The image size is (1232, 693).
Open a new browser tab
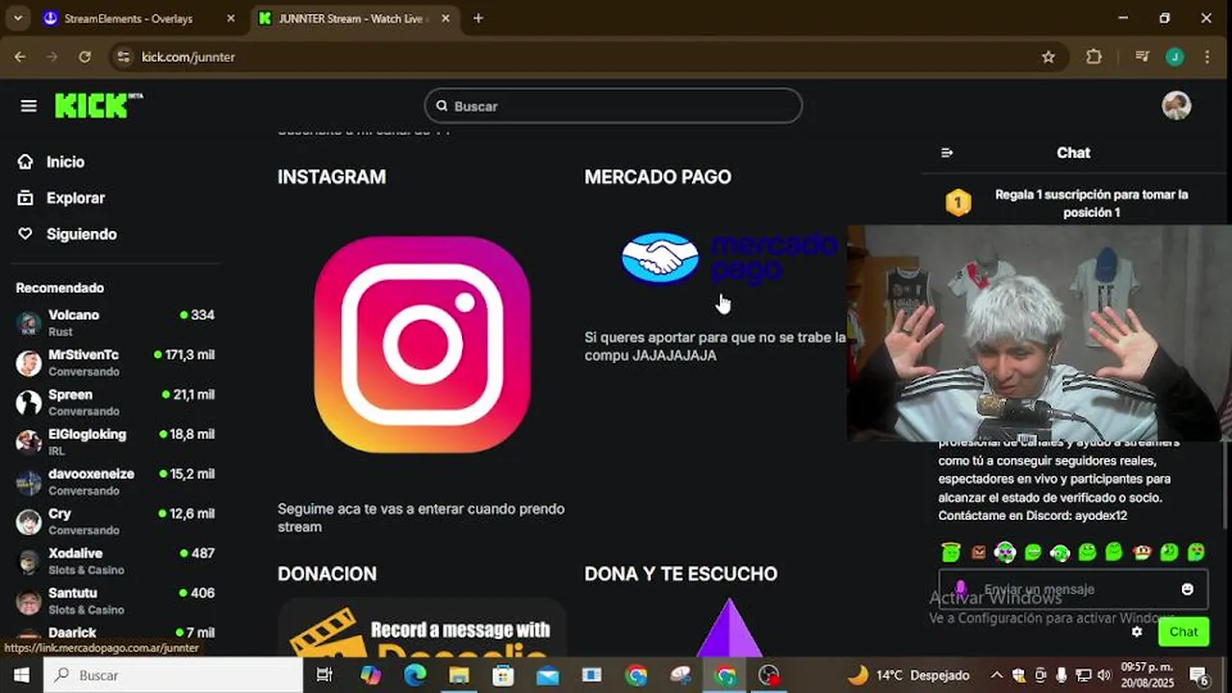point(478,18)
